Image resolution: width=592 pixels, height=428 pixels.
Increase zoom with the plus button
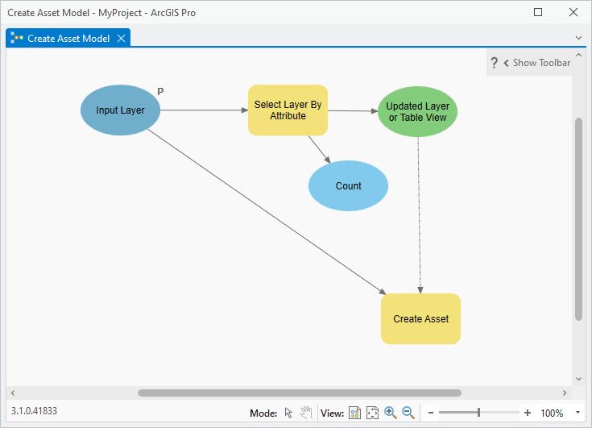coord(528,413)
